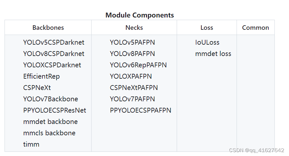
Task: Click the mmcls backbone entry
Action: click(x=49, y=133)
